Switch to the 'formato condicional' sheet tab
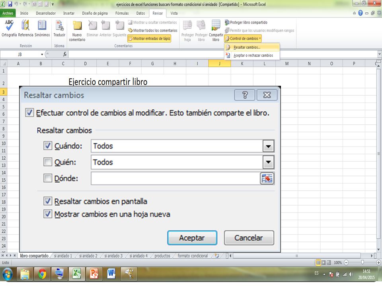Screen dimensions: 382x286 [x=193, y=256]
